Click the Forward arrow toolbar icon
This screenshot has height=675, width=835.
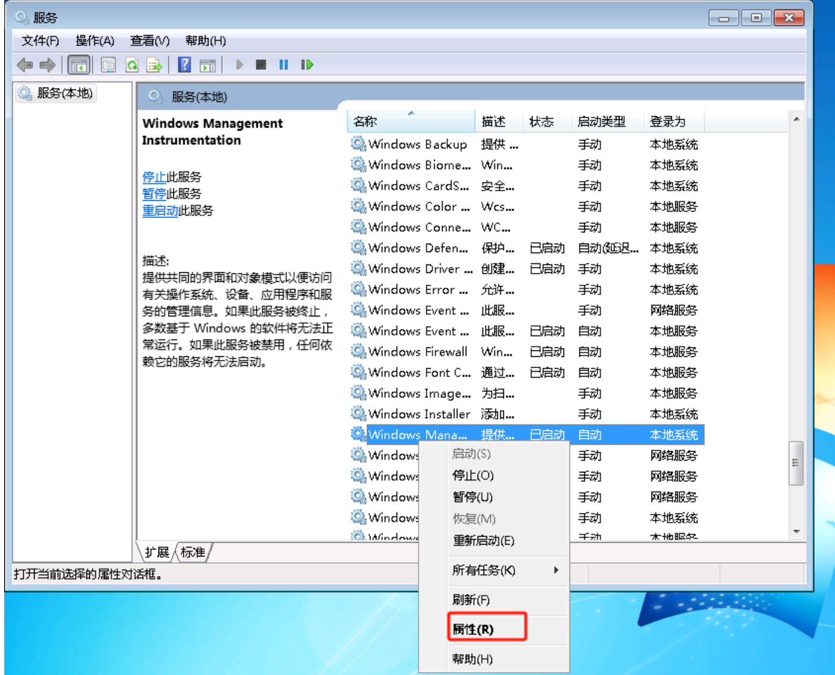[48, 65]
